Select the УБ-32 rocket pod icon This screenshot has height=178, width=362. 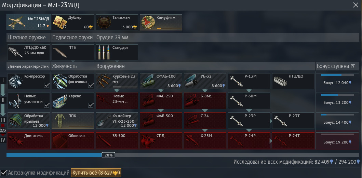[x=192, y=81]
